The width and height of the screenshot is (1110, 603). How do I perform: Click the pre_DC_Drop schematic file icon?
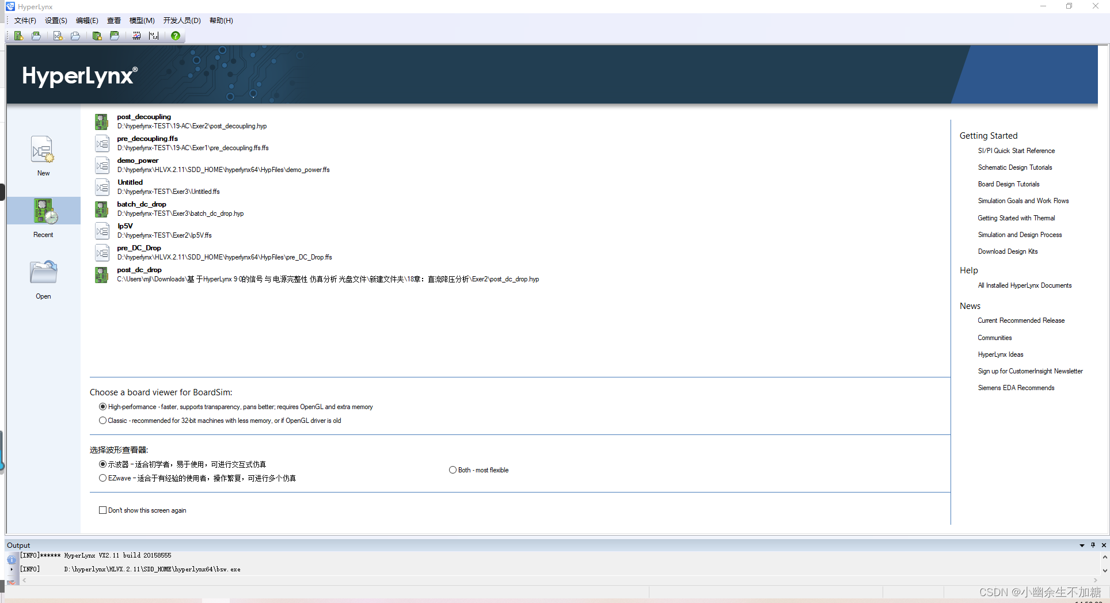tap(102, 253)
